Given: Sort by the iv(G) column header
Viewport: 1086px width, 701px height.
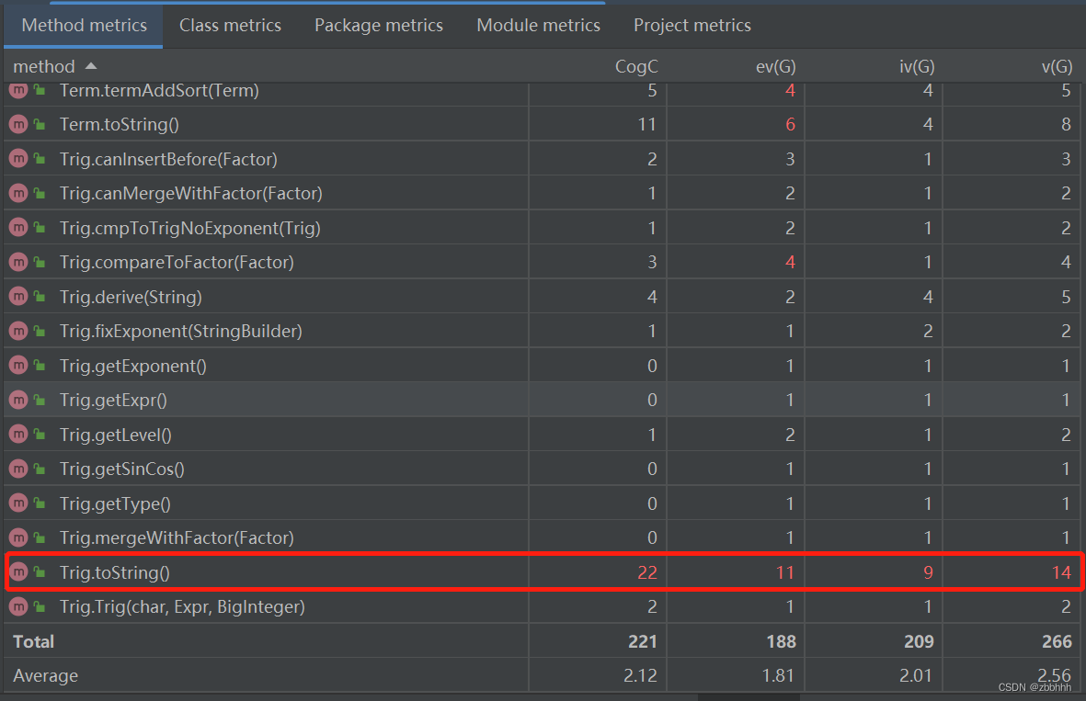Looking at the screenshot, I should pos(917,66).
